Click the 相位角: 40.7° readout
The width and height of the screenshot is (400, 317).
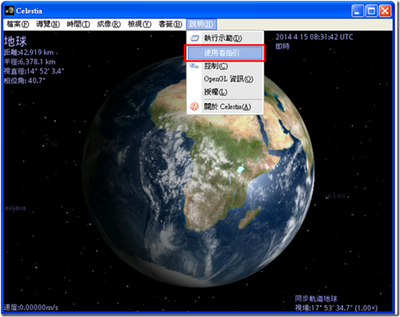click(24, 81)
